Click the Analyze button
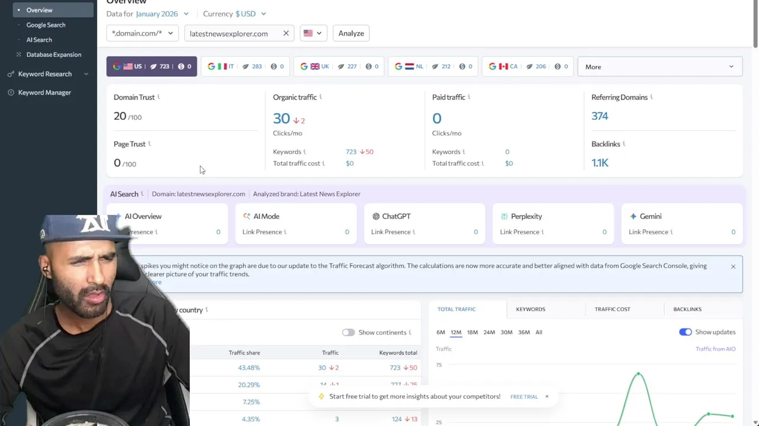This screenshot has width=759, height=426. pos(351,33)
